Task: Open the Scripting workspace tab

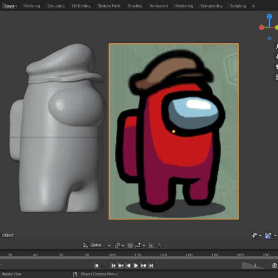Action: 238,6
